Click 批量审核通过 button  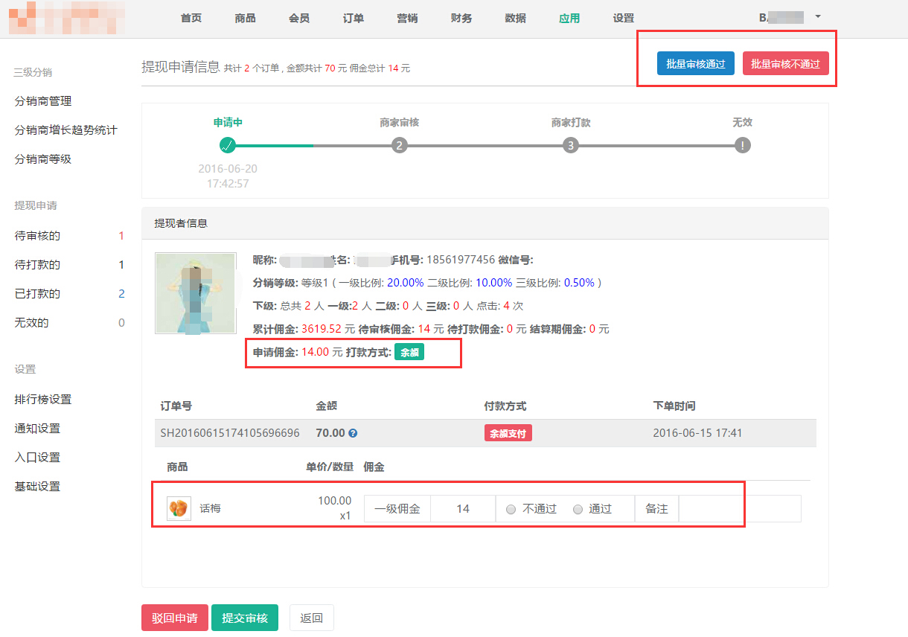(696, 64)
